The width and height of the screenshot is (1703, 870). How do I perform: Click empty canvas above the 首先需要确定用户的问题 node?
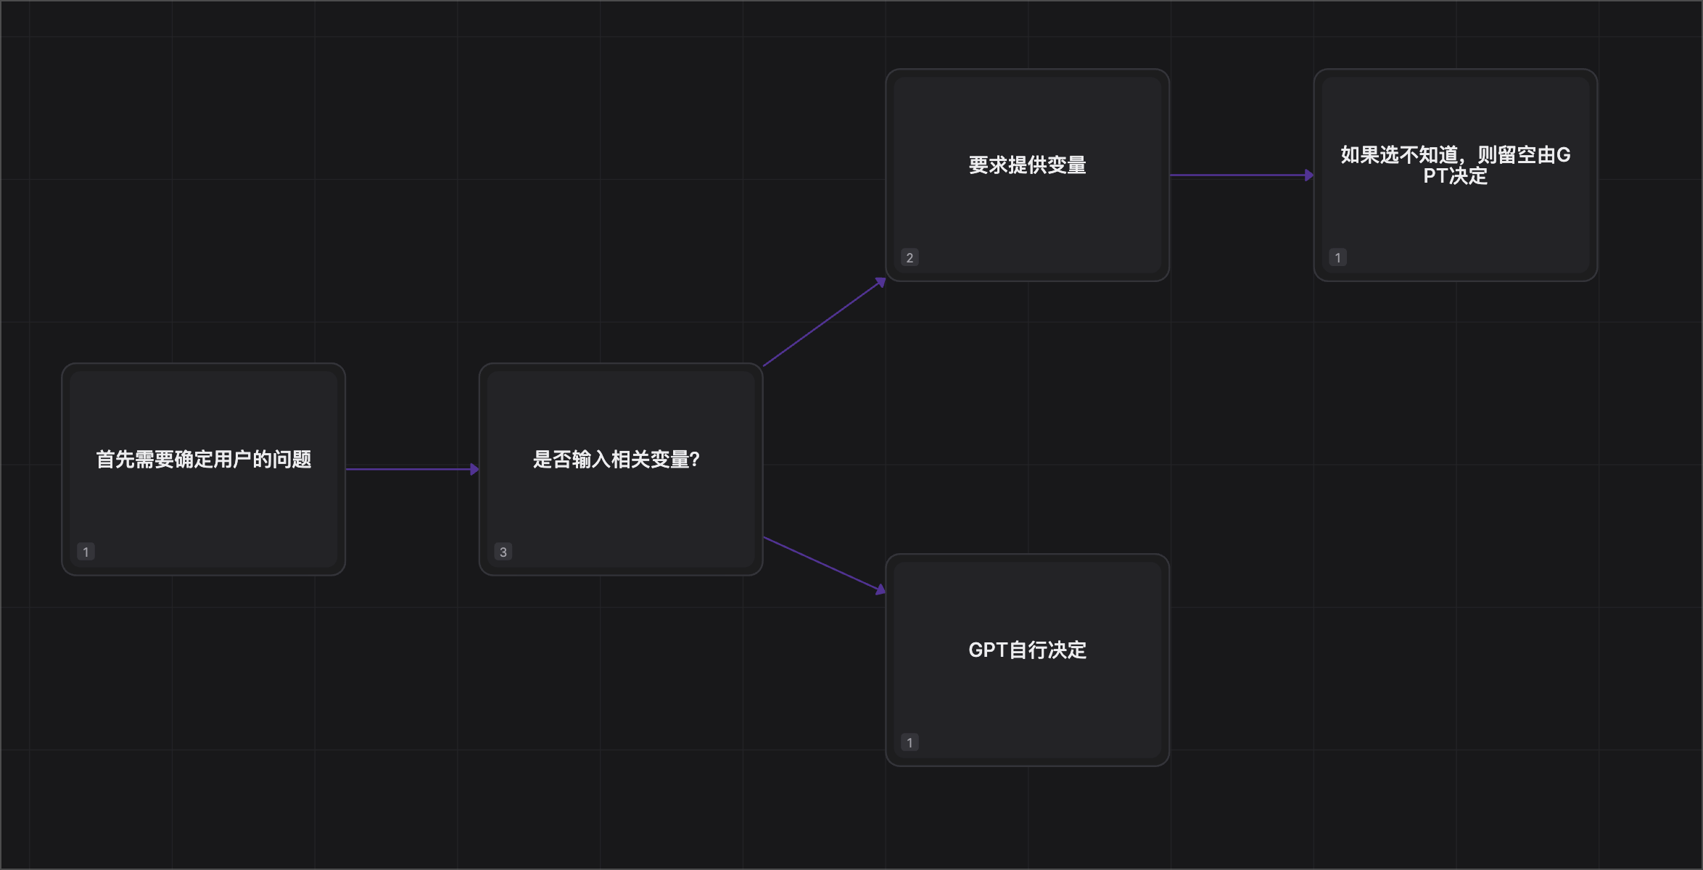coord(203,217)
